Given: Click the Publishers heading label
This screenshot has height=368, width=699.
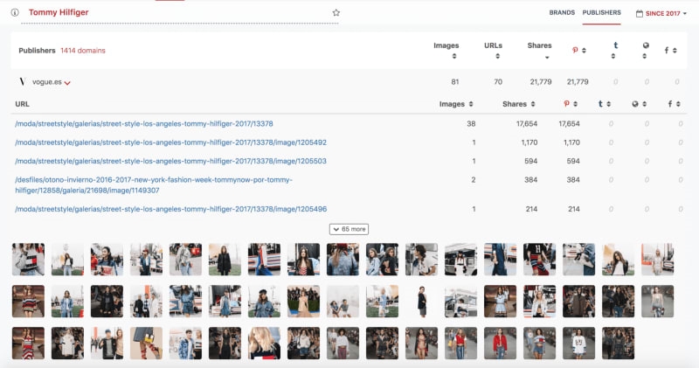Looking at the screenshot, I should tap(37, 51).
